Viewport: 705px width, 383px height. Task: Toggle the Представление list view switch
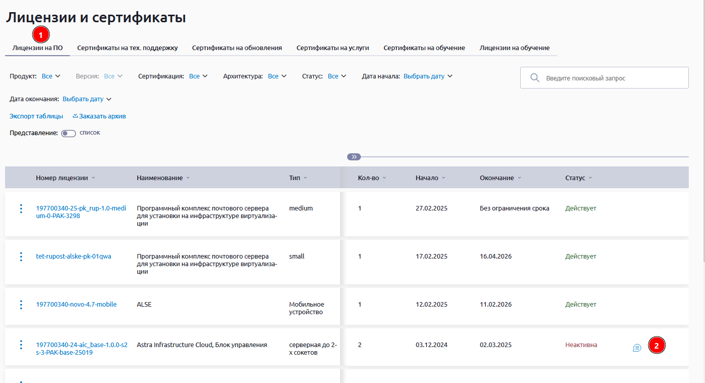(x=68, y=133)
